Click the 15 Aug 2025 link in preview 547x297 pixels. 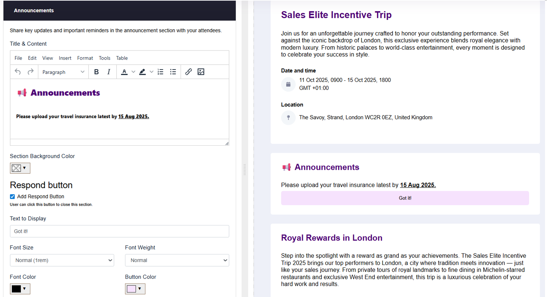click(x=418, y=185)
